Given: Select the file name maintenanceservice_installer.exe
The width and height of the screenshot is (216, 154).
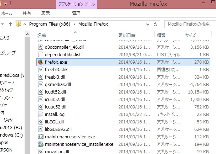Looking at the screenshot, I should 79,144.
